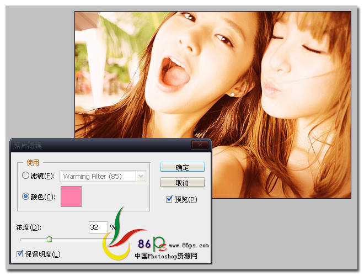Disable the 保留明度 checkbox
Image resolution: width=364 pixels, height=276 pixels.
coord(20,254)
